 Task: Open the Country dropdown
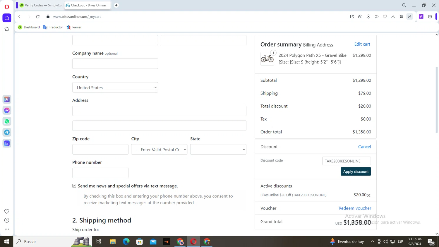115,88
